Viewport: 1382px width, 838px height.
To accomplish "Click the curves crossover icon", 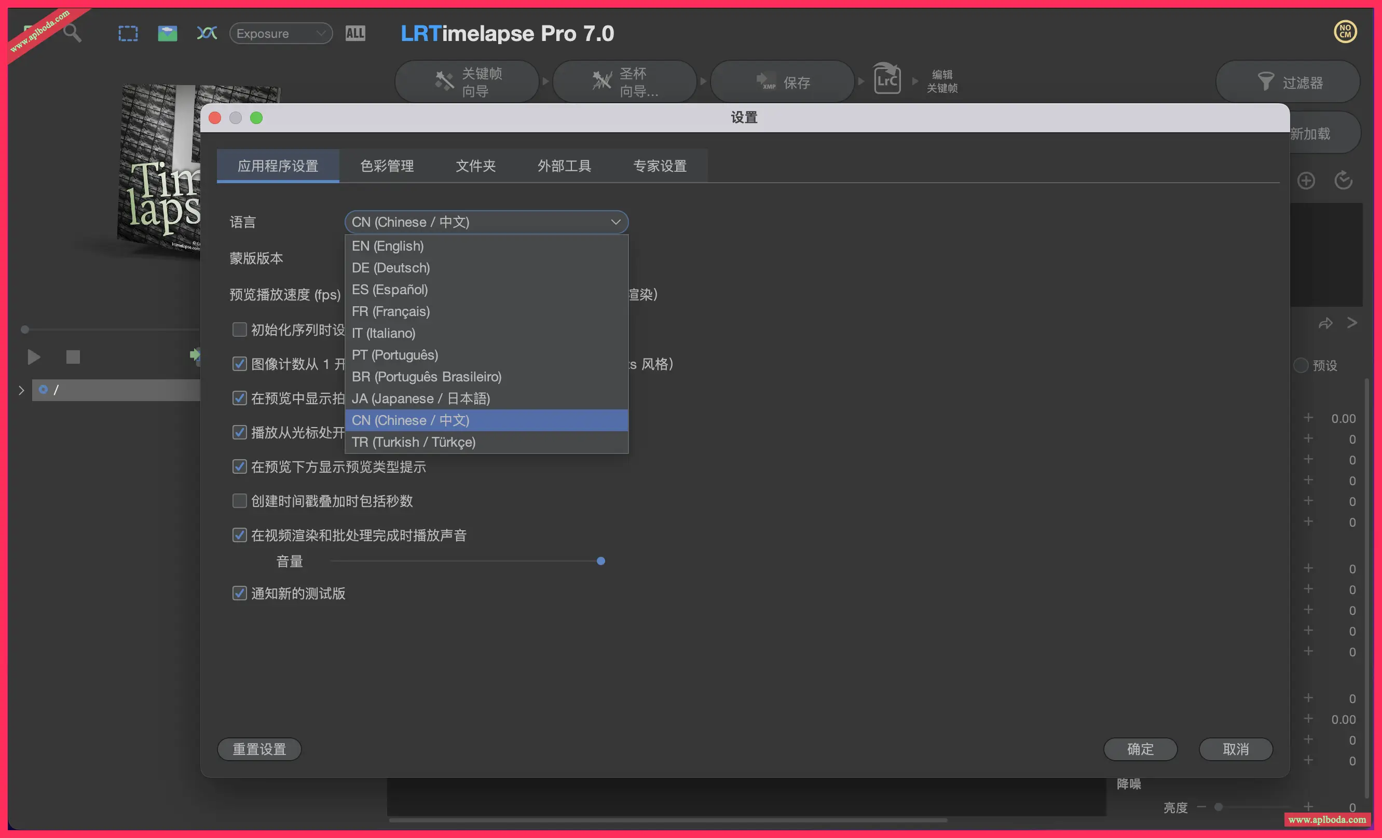I will pos(207,33).
